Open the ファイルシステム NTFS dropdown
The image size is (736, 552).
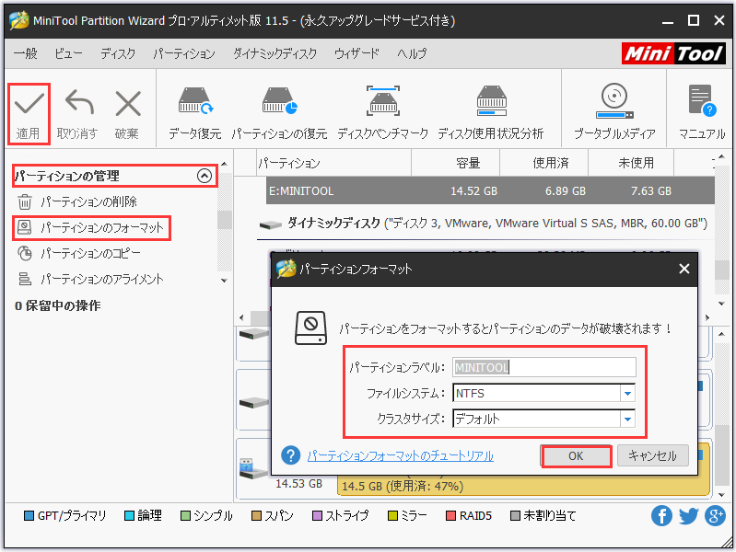click(627, 394)
